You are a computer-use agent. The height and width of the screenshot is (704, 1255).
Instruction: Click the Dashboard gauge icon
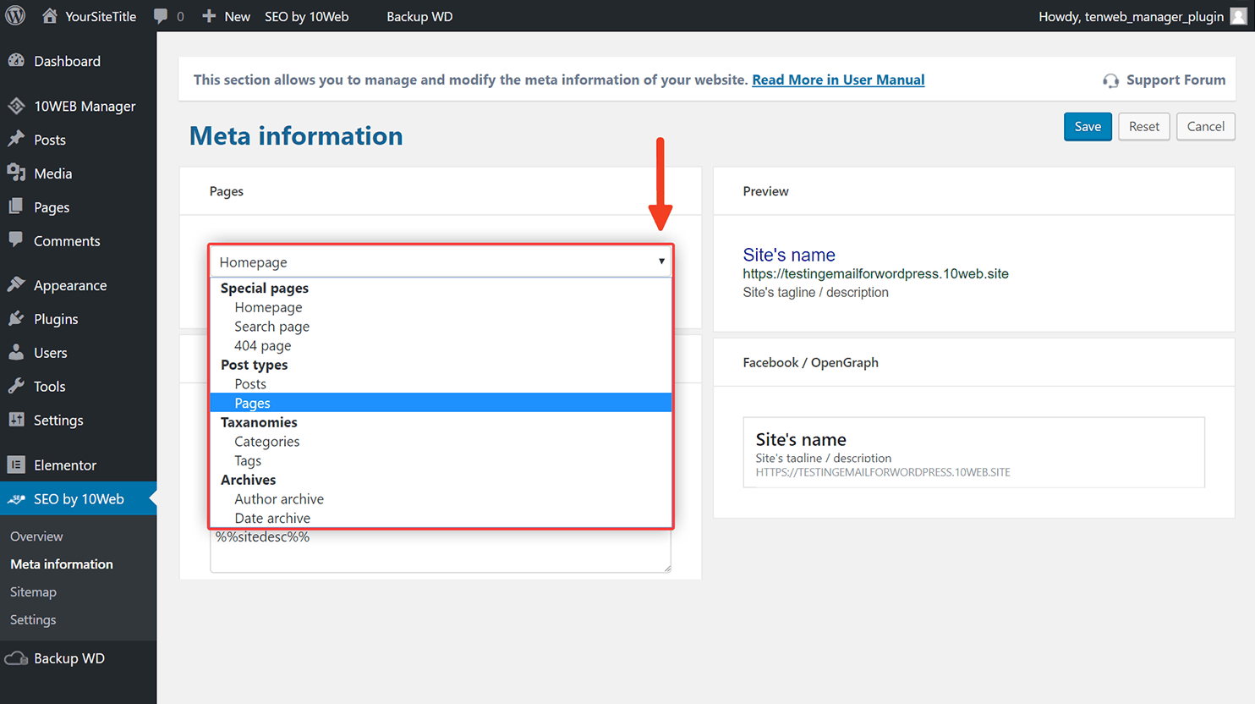pyautogui.click(x=16, y=60)
